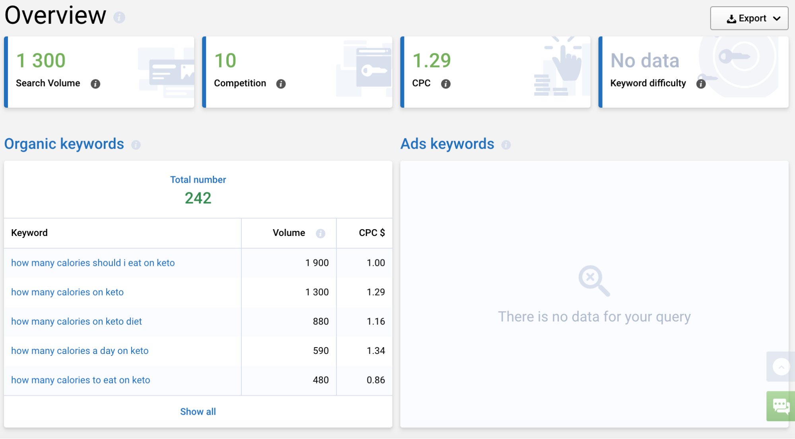View the Volume column info icon

click(x=321, y=233)
